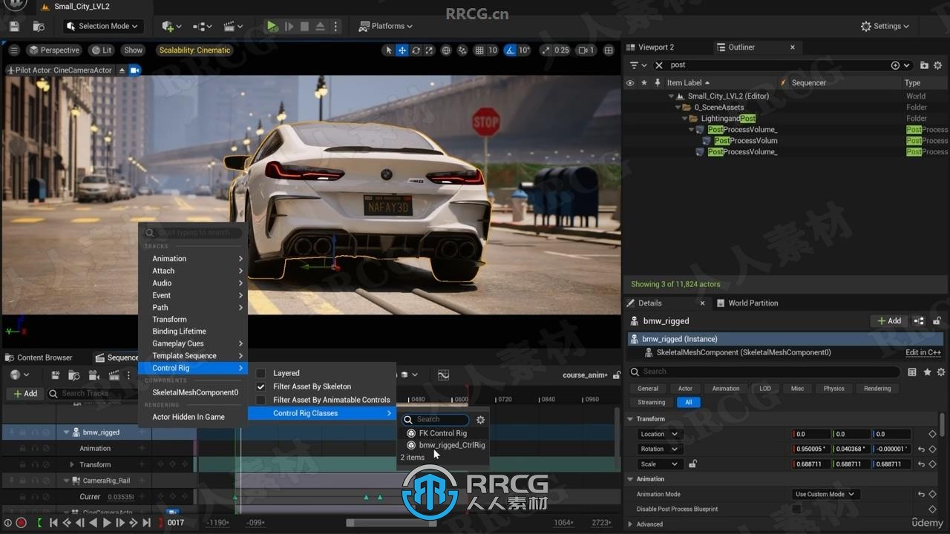Screen dimensions: 950x534
Task: Play the sequence forward in Sequencer
Action: tap(106, 523)
